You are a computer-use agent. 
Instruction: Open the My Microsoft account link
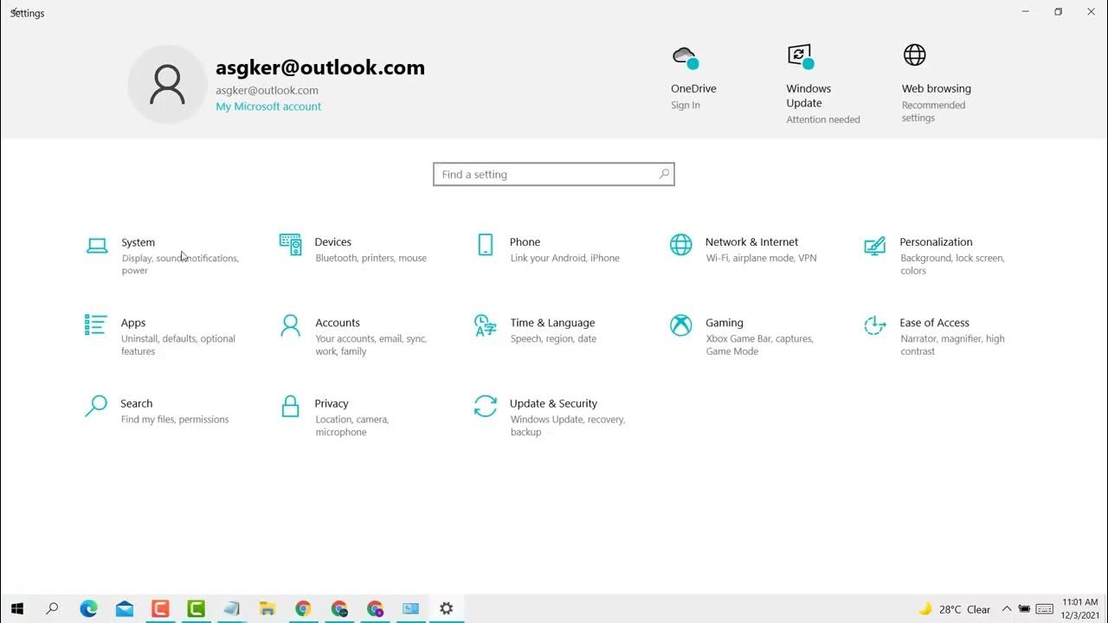tap(268, 106)
